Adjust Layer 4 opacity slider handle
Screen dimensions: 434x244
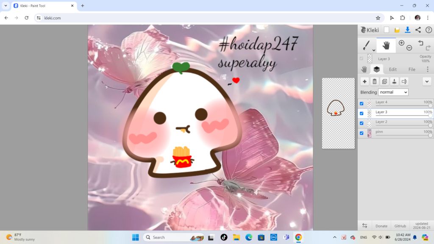click(x=430, y=105)
